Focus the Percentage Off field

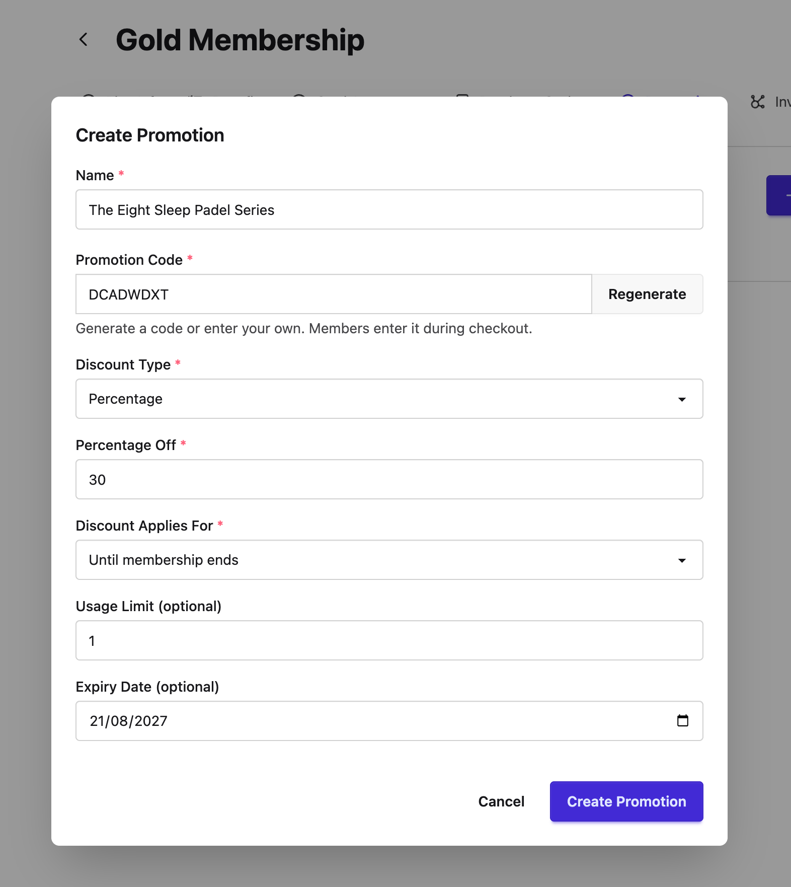coord(389,479)
